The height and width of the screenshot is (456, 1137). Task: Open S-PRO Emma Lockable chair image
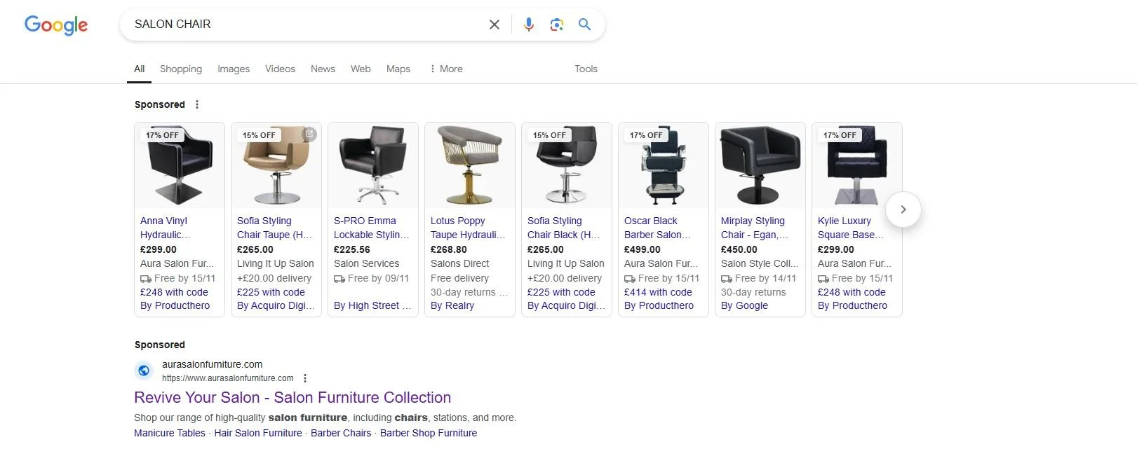[x=373, y=165]
